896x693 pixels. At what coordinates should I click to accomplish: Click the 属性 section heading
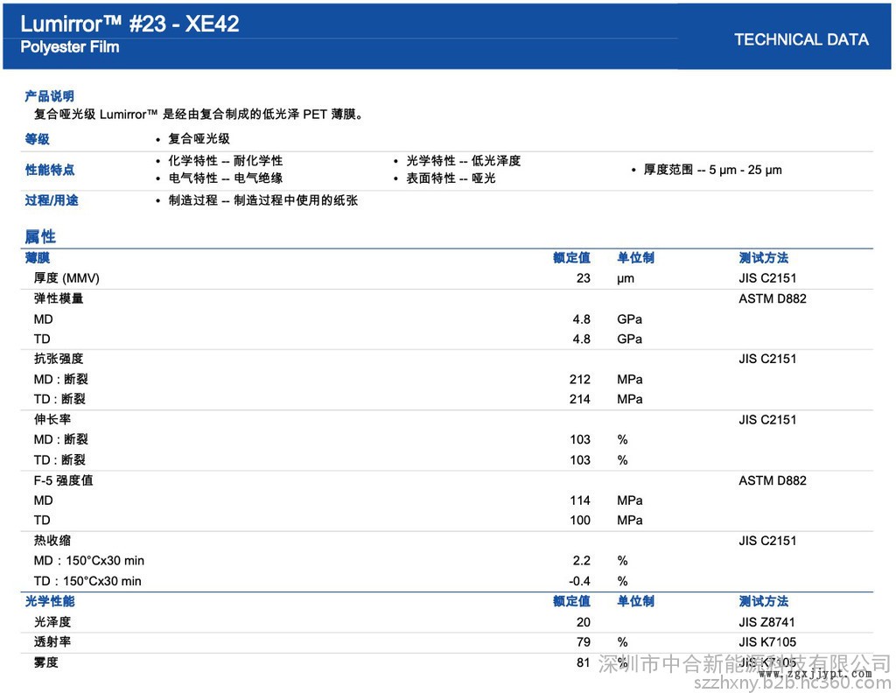[x=40, y=236]
